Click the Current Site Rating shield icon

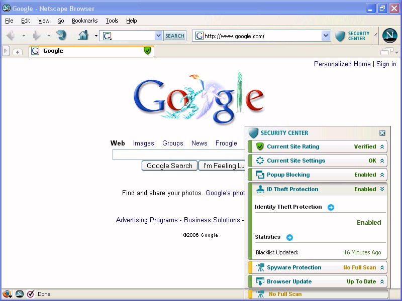(x=260, y=146)
